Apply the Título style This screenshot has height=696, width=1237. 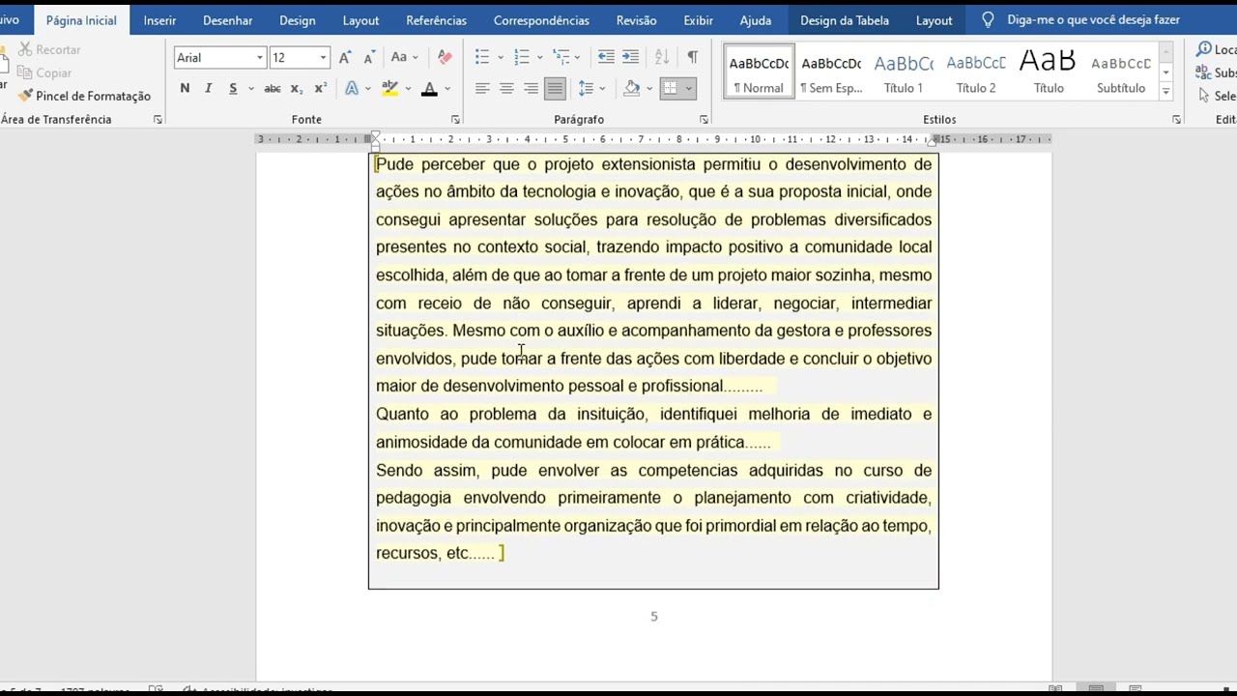[1049, 72]
